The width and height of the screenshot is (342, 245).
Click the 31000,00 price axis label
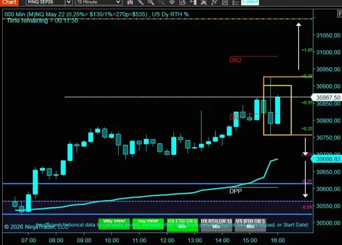click(328, 52)
